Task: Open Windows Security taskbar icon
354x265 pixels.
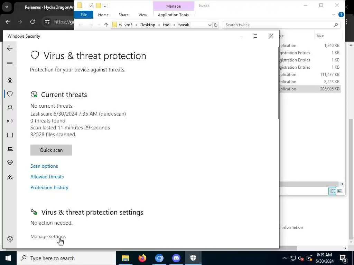Action: [x=193, y=258]
